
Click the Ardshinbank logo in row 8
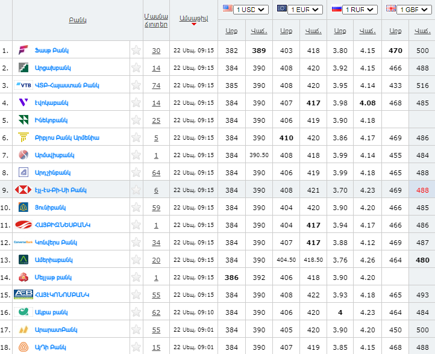coord(23,172)
